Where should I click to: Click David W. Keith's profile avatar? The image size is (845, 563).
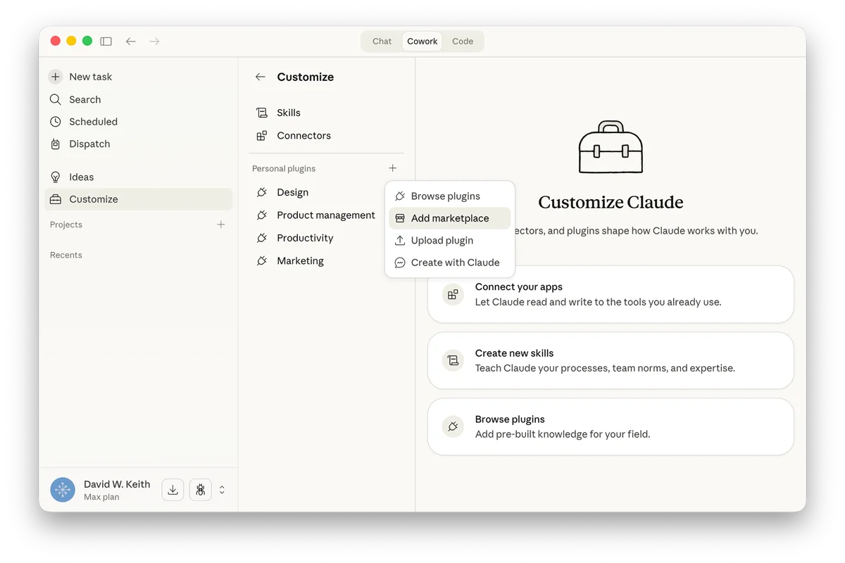[x=62, y=489]
